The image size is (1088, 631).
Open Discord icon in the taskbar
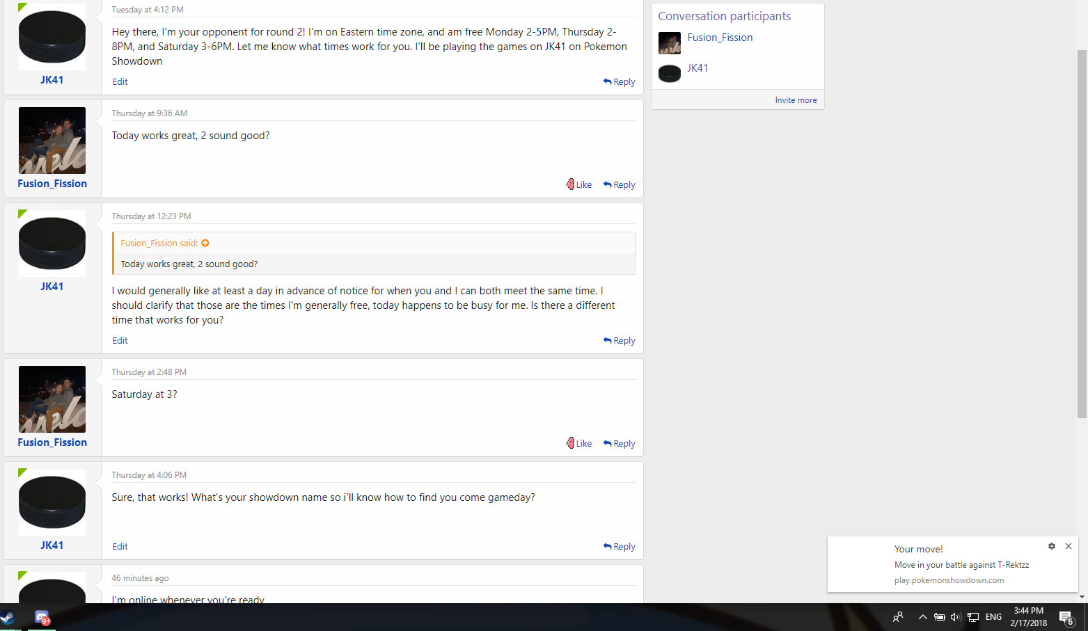click(x=42, y=618)
